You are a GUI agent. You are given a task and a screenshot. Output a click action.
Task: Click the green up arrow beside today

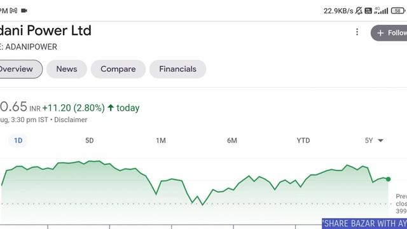tap(111, 108)
